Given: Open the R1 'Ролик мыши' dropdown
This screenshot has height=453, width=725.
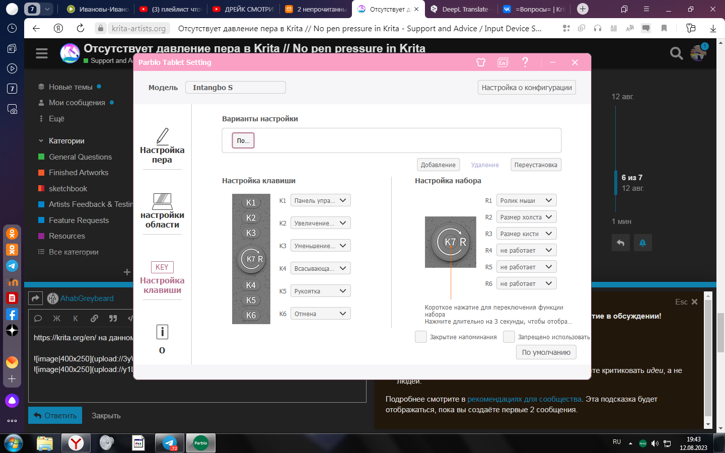Looking at the screenshot, I should click(x=527, y=200).
